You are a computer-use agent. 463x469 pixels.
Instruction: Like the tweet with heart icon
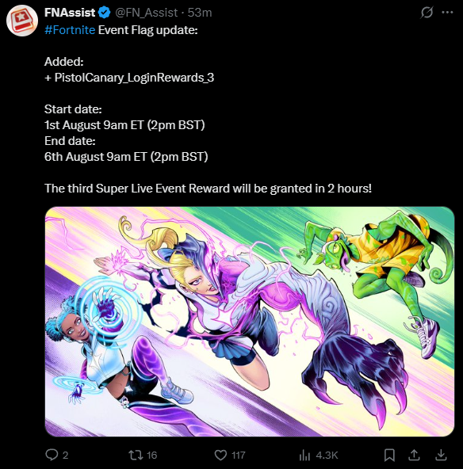[x=220, y=456]
